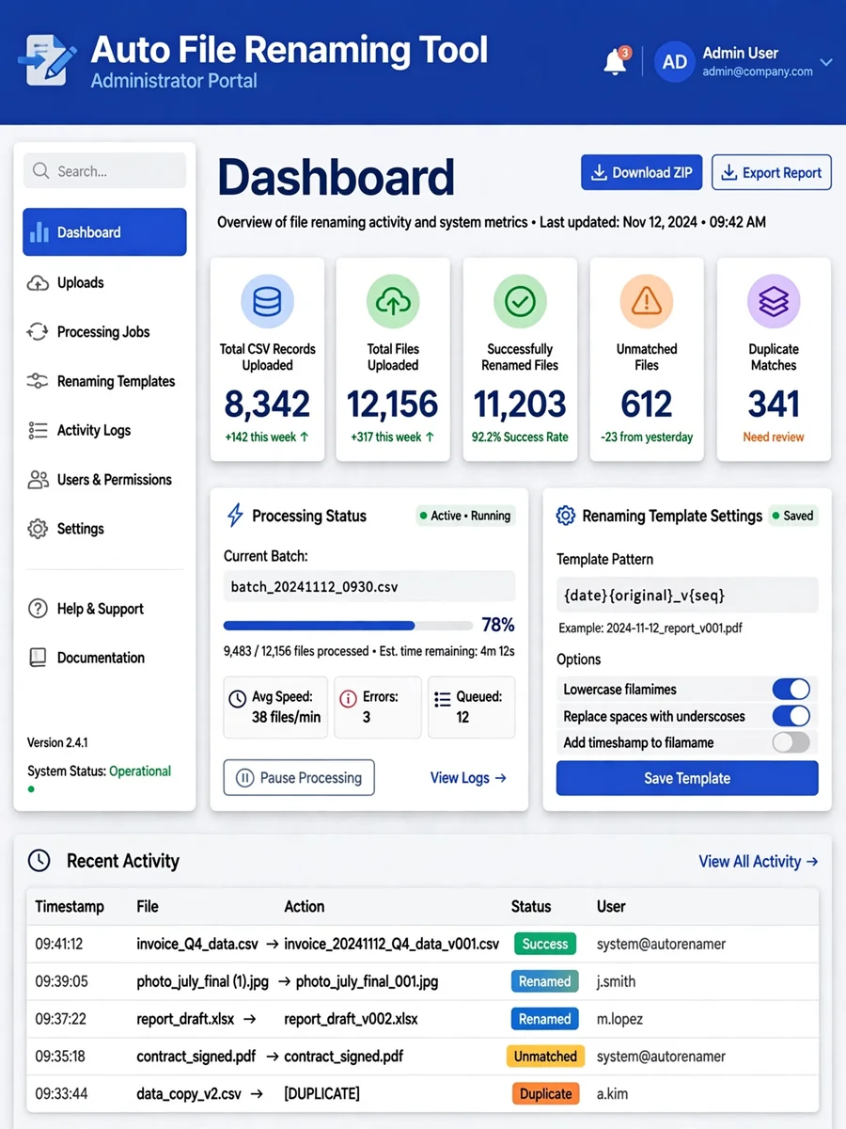
Task: Click the Users & Permissions people icon
Action: 38,480
